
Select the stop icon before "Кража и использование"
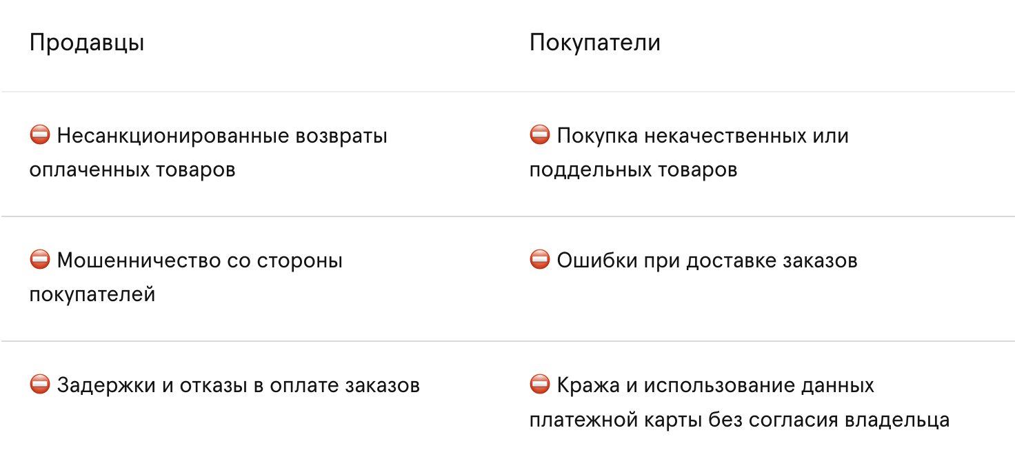coord(539,385)
